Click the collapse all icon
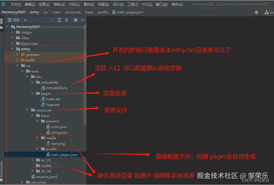Viewport: 274px width, 185px height. [x=66, y=20]
